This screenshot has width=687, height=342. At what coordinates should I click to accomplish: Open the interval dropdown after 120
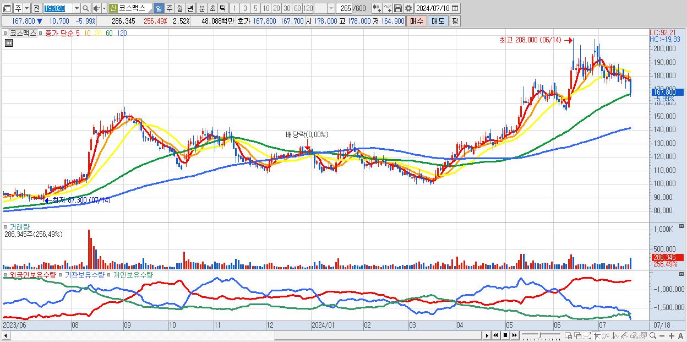[x=331, y=8]
